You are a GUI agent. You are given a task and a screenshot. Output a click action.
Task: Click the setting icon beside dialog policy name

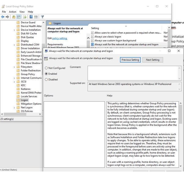click(x=46, y=58)
